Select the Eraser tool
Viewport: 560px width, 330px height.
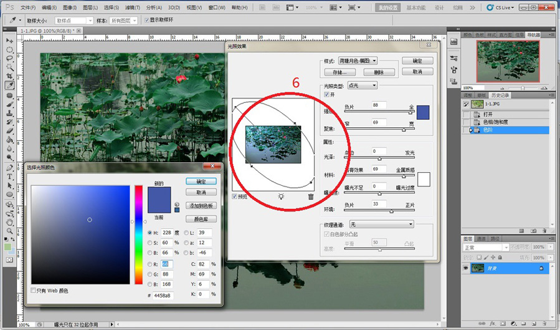click(9, 131)
